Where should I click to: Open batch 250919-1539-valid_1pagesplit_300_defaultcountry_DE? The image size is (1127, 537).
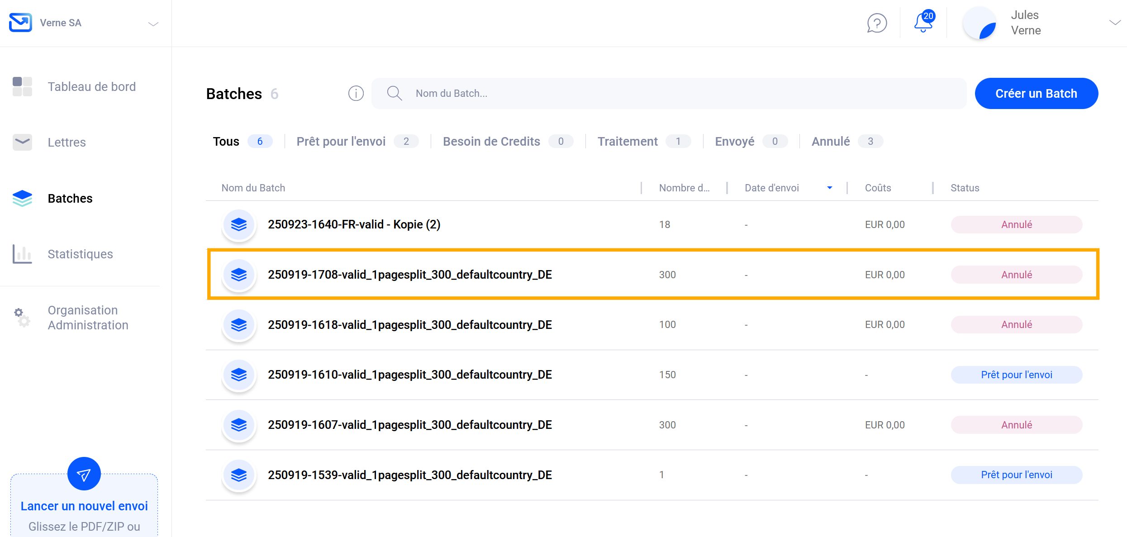(x=409, y=475)
